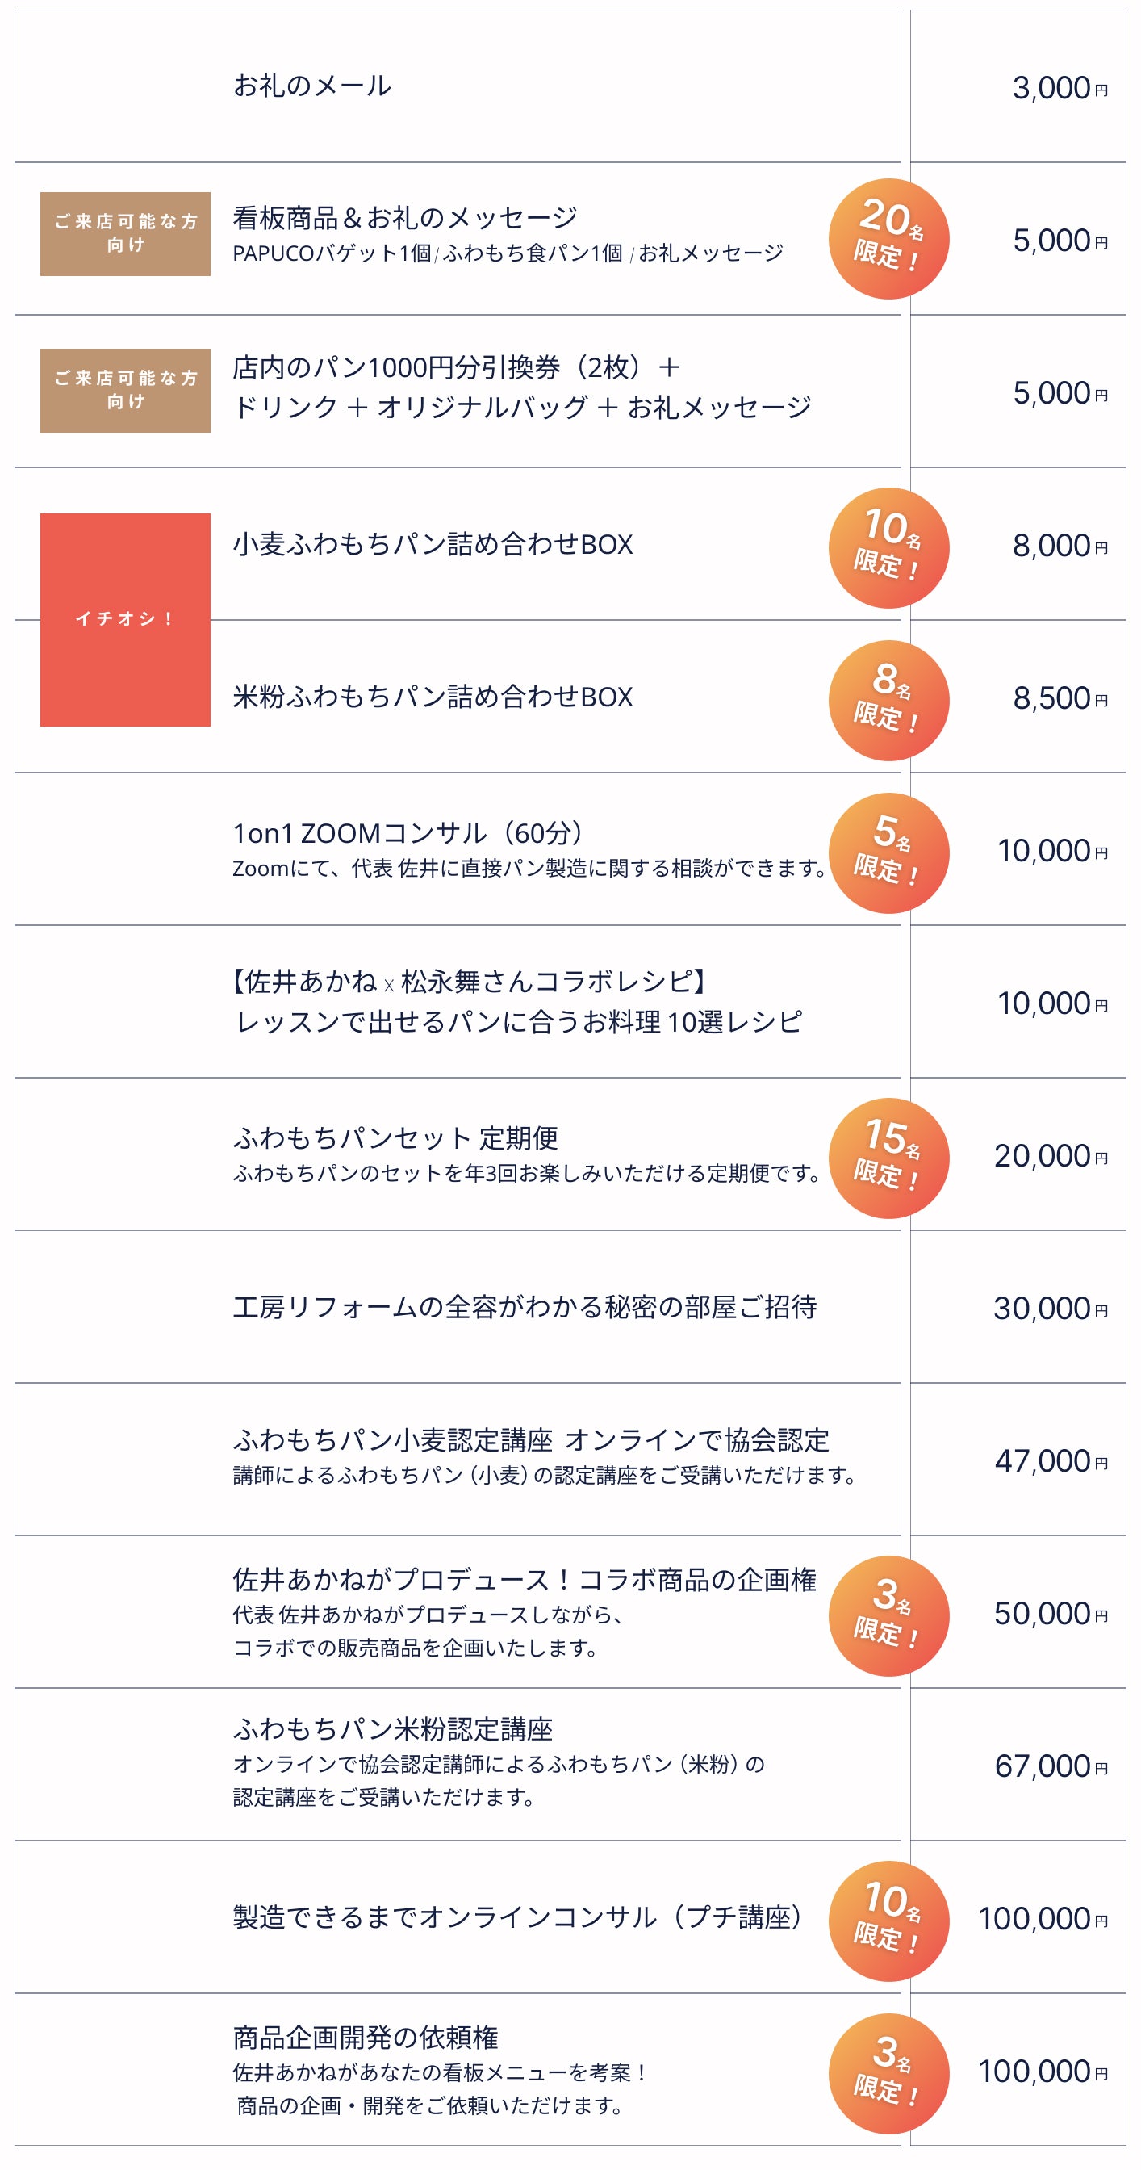Click the 8名限定 badge beside 米粉ふわもちパン BOX
Viewport: 1141px width, 2170px height.
pos(888,700)
